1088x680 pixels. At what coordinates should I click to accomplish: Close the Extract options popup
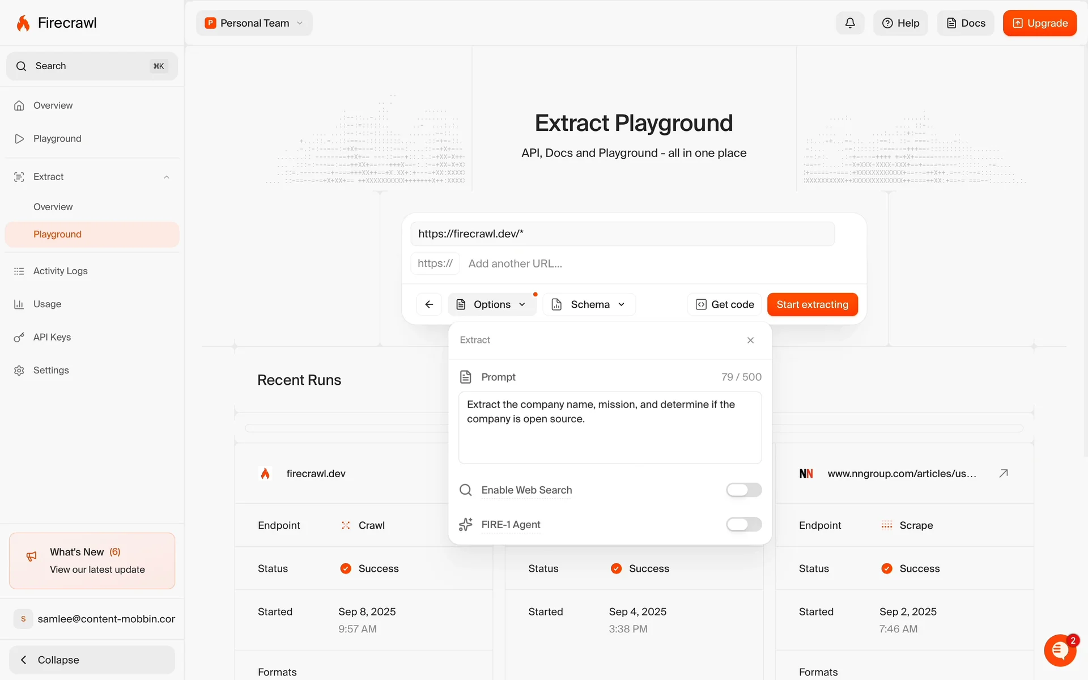click(x=750, y=340)
